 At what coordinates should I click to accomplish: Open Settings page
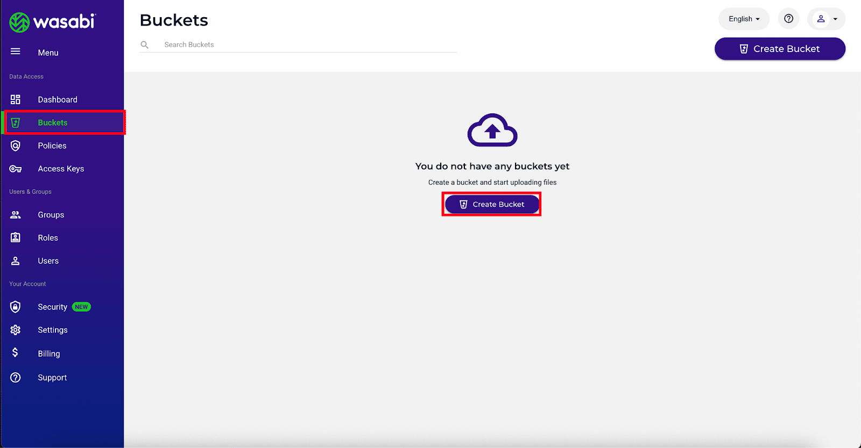[x=53, y=330]
